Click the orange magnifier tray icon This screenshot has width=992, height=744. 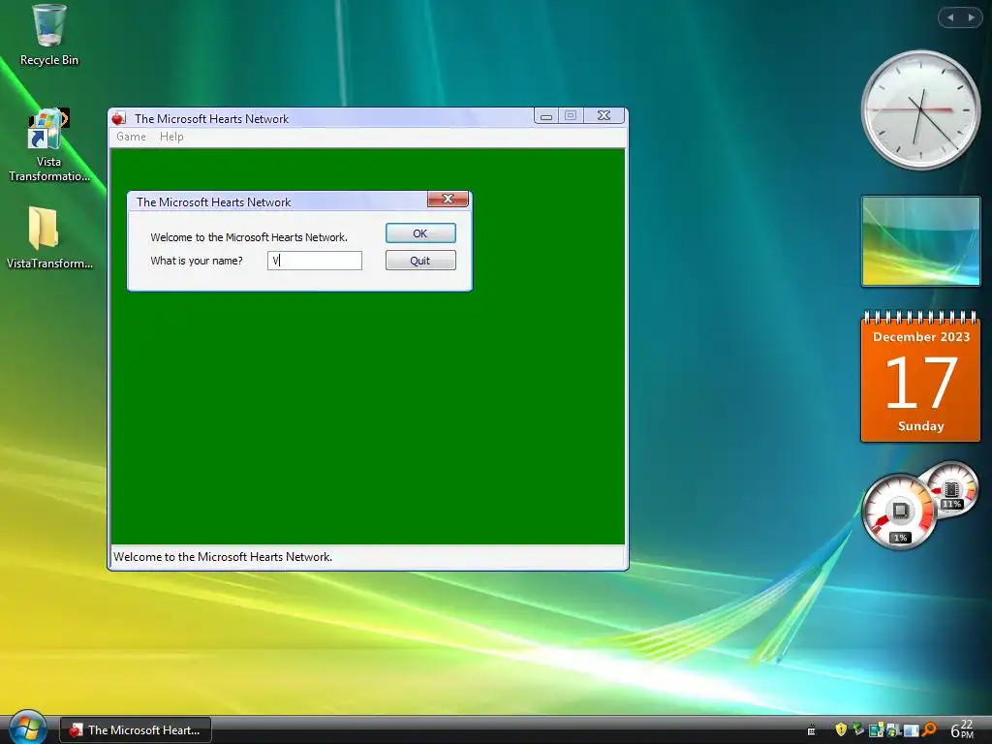coord(929,730)
